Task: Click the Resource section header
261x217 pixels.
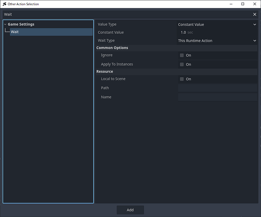Action: 105,72
